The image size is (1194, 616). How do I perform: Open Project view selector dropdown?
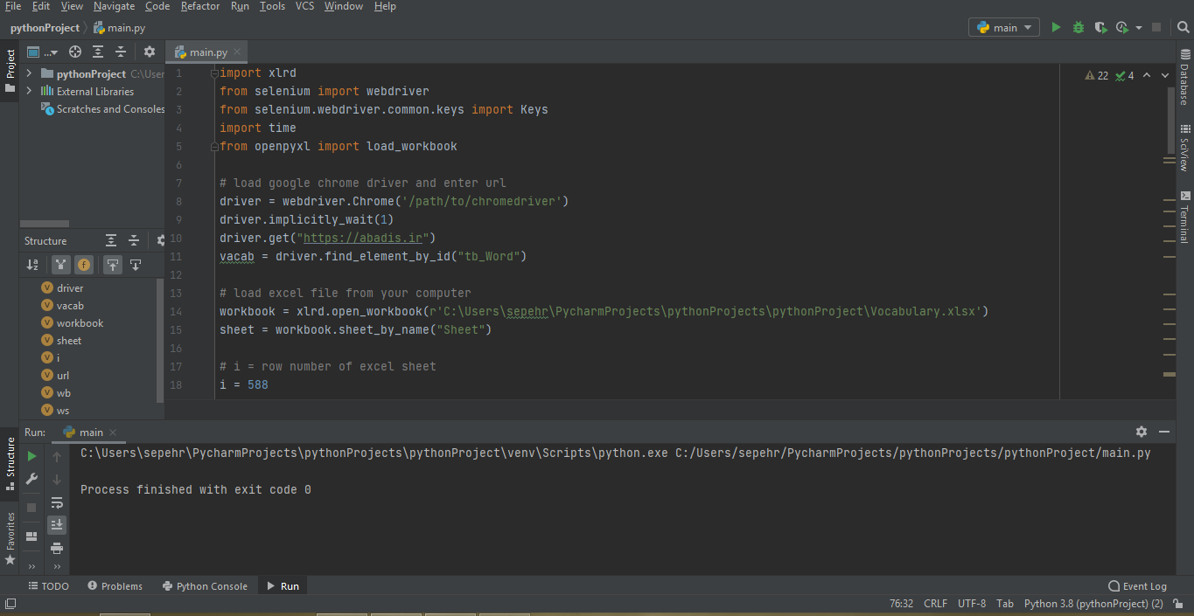[x=44, y=52]
